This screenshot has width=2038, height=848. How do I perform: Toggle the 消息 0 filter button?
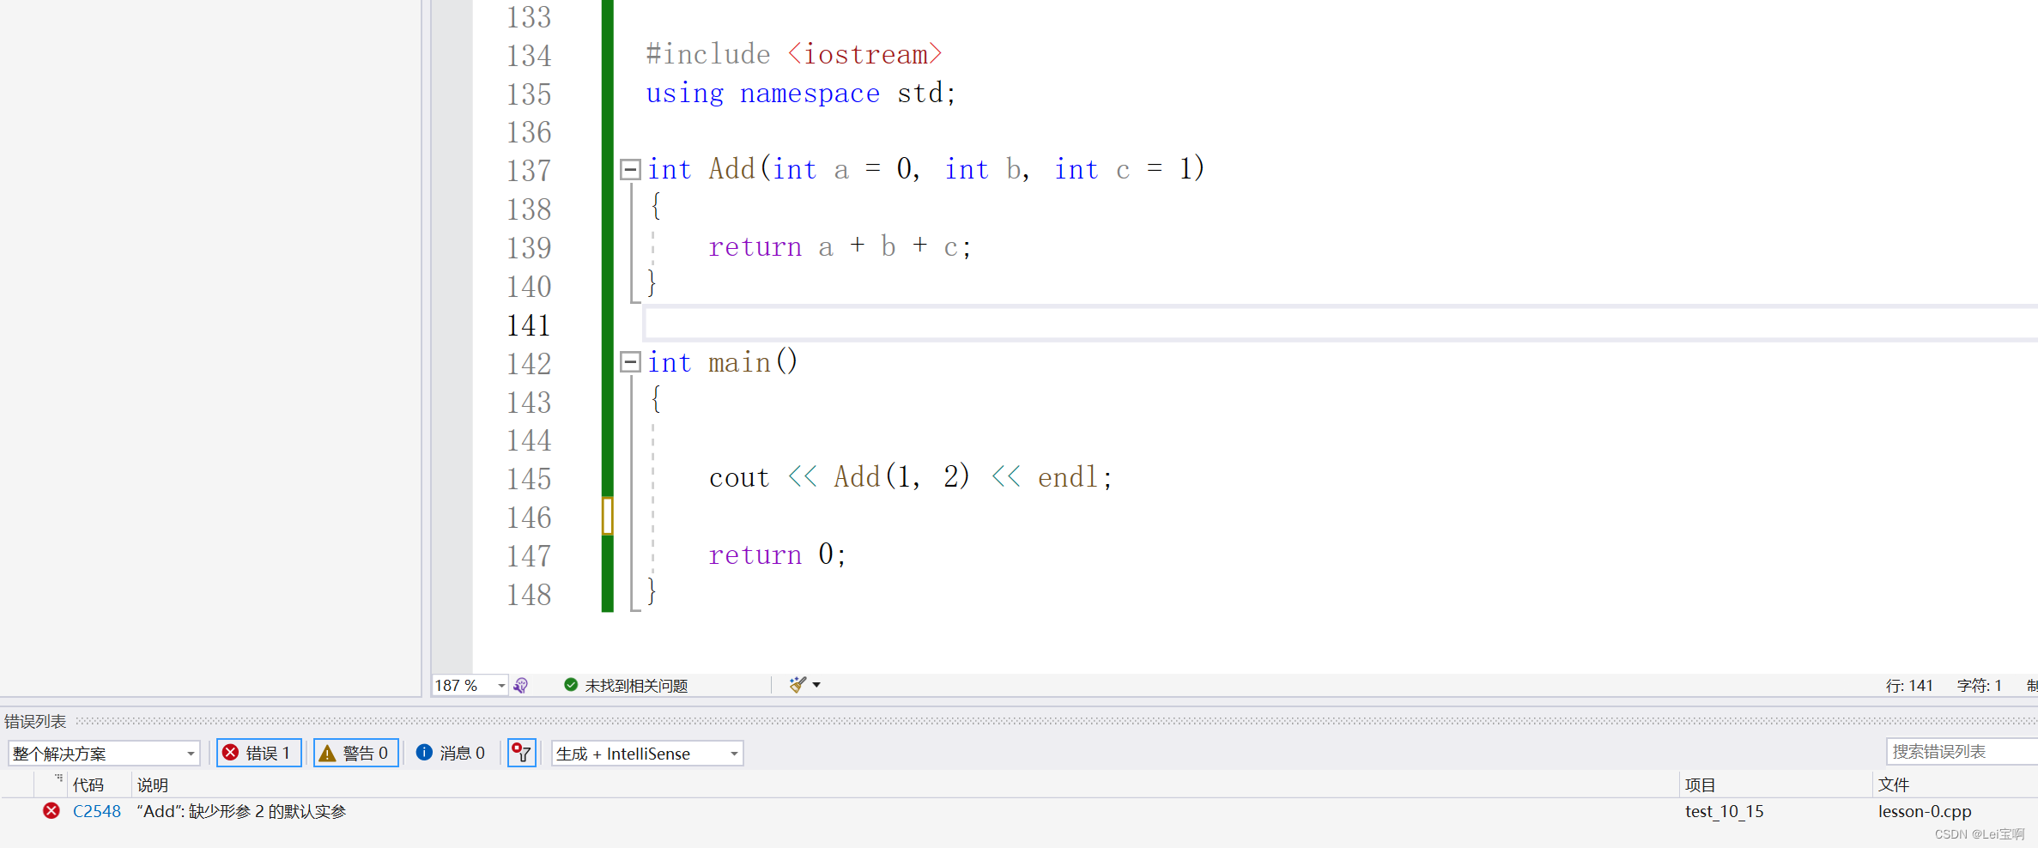point(451,753)
